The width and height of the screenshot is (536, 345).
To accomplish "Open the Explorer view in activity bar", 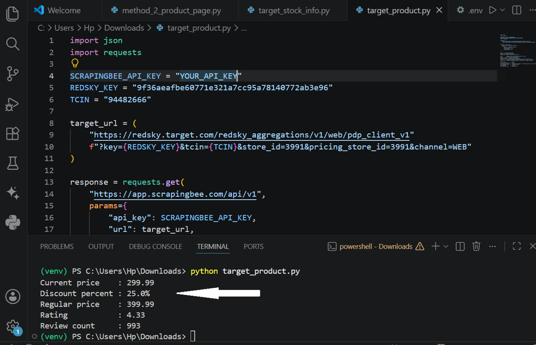I will [x=13, y=14].
